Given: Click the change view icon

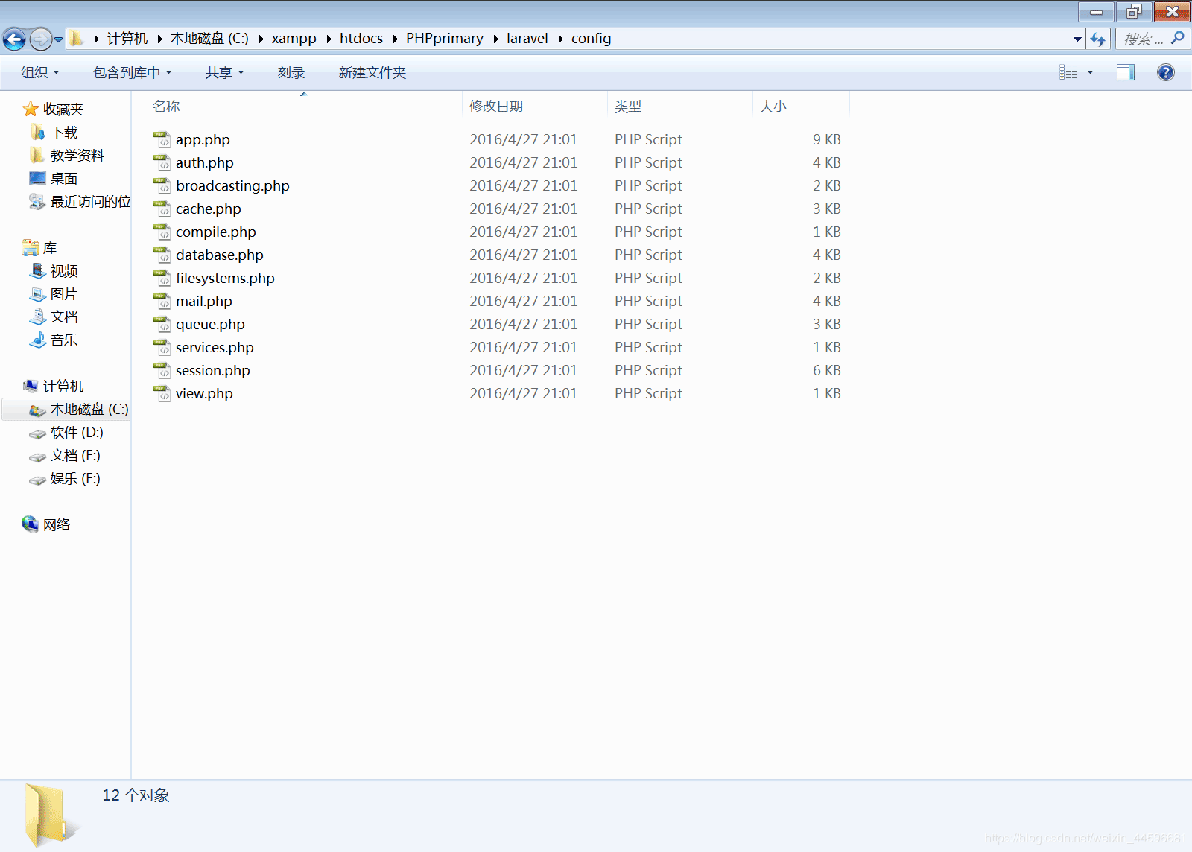Looking at the screenshot, I should click(1068, 72).
